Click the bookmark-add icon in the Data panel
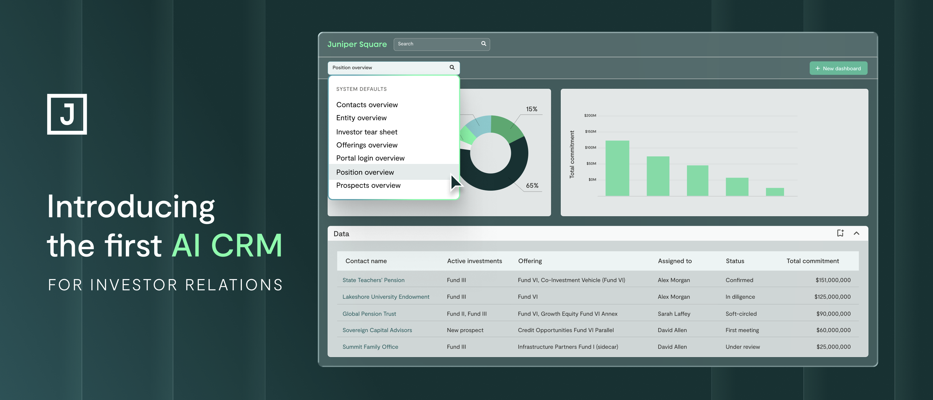The height and width of the screenshot is (400, 933). pos(840,233)
